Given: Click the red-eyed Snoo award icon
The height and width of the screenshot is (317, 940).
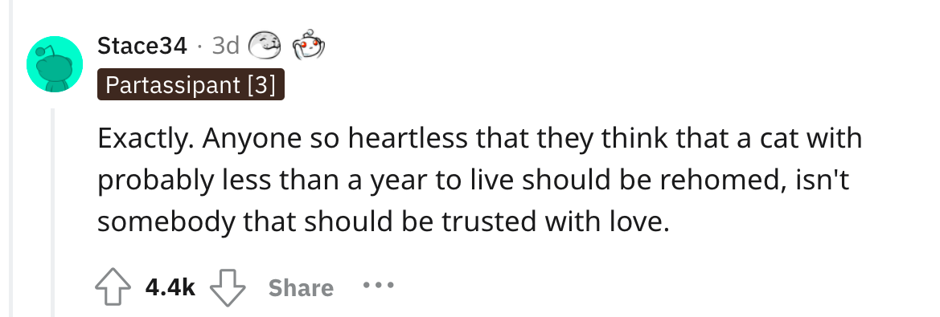Looking at the screenshot, I should coord(308,45).
